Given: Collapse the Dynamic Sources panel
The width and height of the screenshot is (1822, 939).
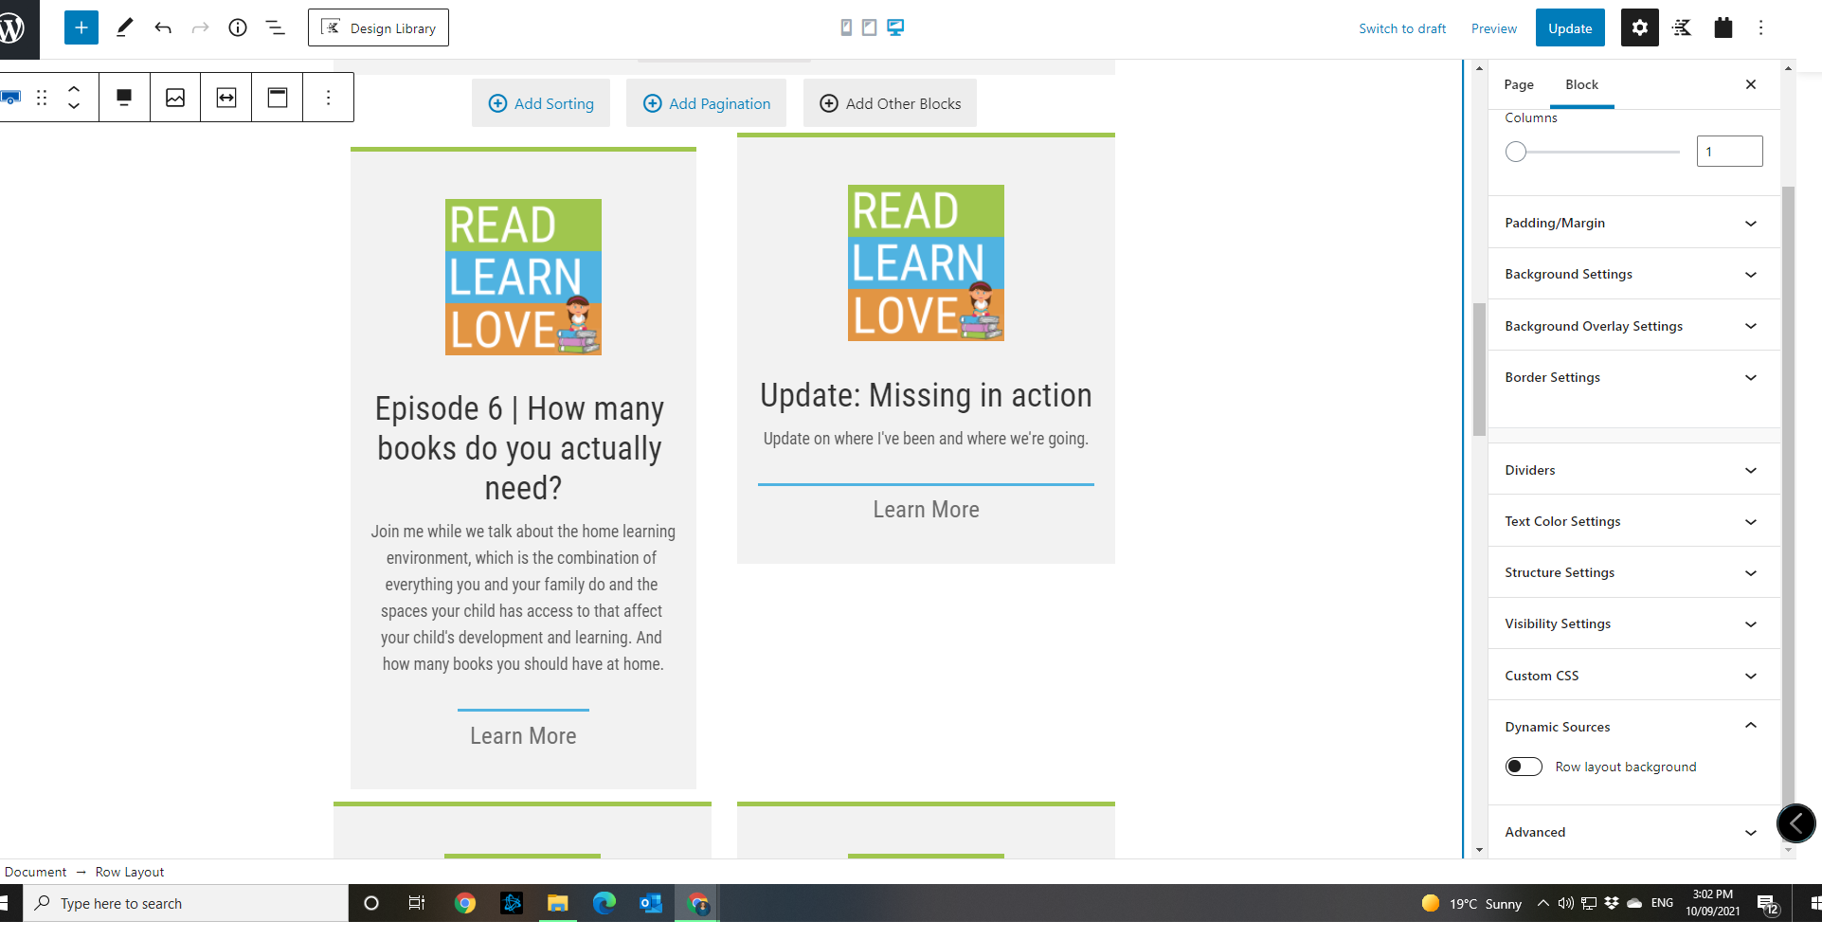Looking at the screenshot, I should [1634, 727].
